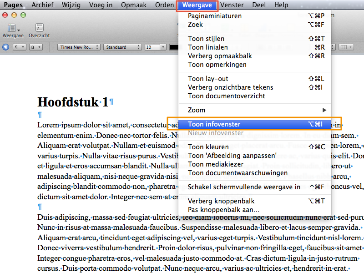Select Toon 'Afbeelding aanpassen'

point(255,156)
